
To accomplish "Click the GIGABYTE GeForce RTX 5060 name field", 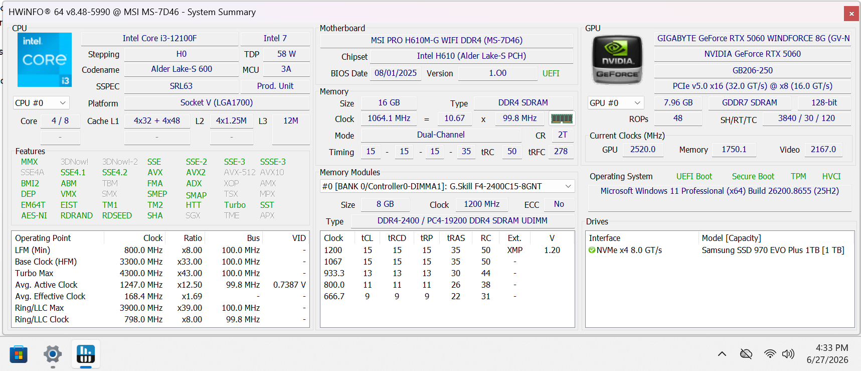I will point(753,38).
